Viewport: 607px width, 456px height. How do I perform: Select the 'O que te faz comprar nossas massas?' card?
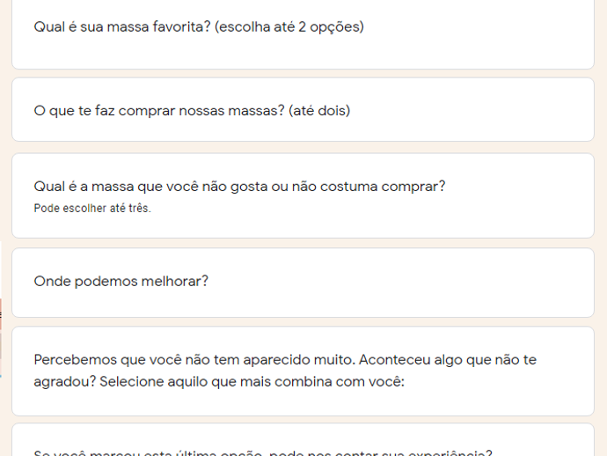tap(303, 110)
